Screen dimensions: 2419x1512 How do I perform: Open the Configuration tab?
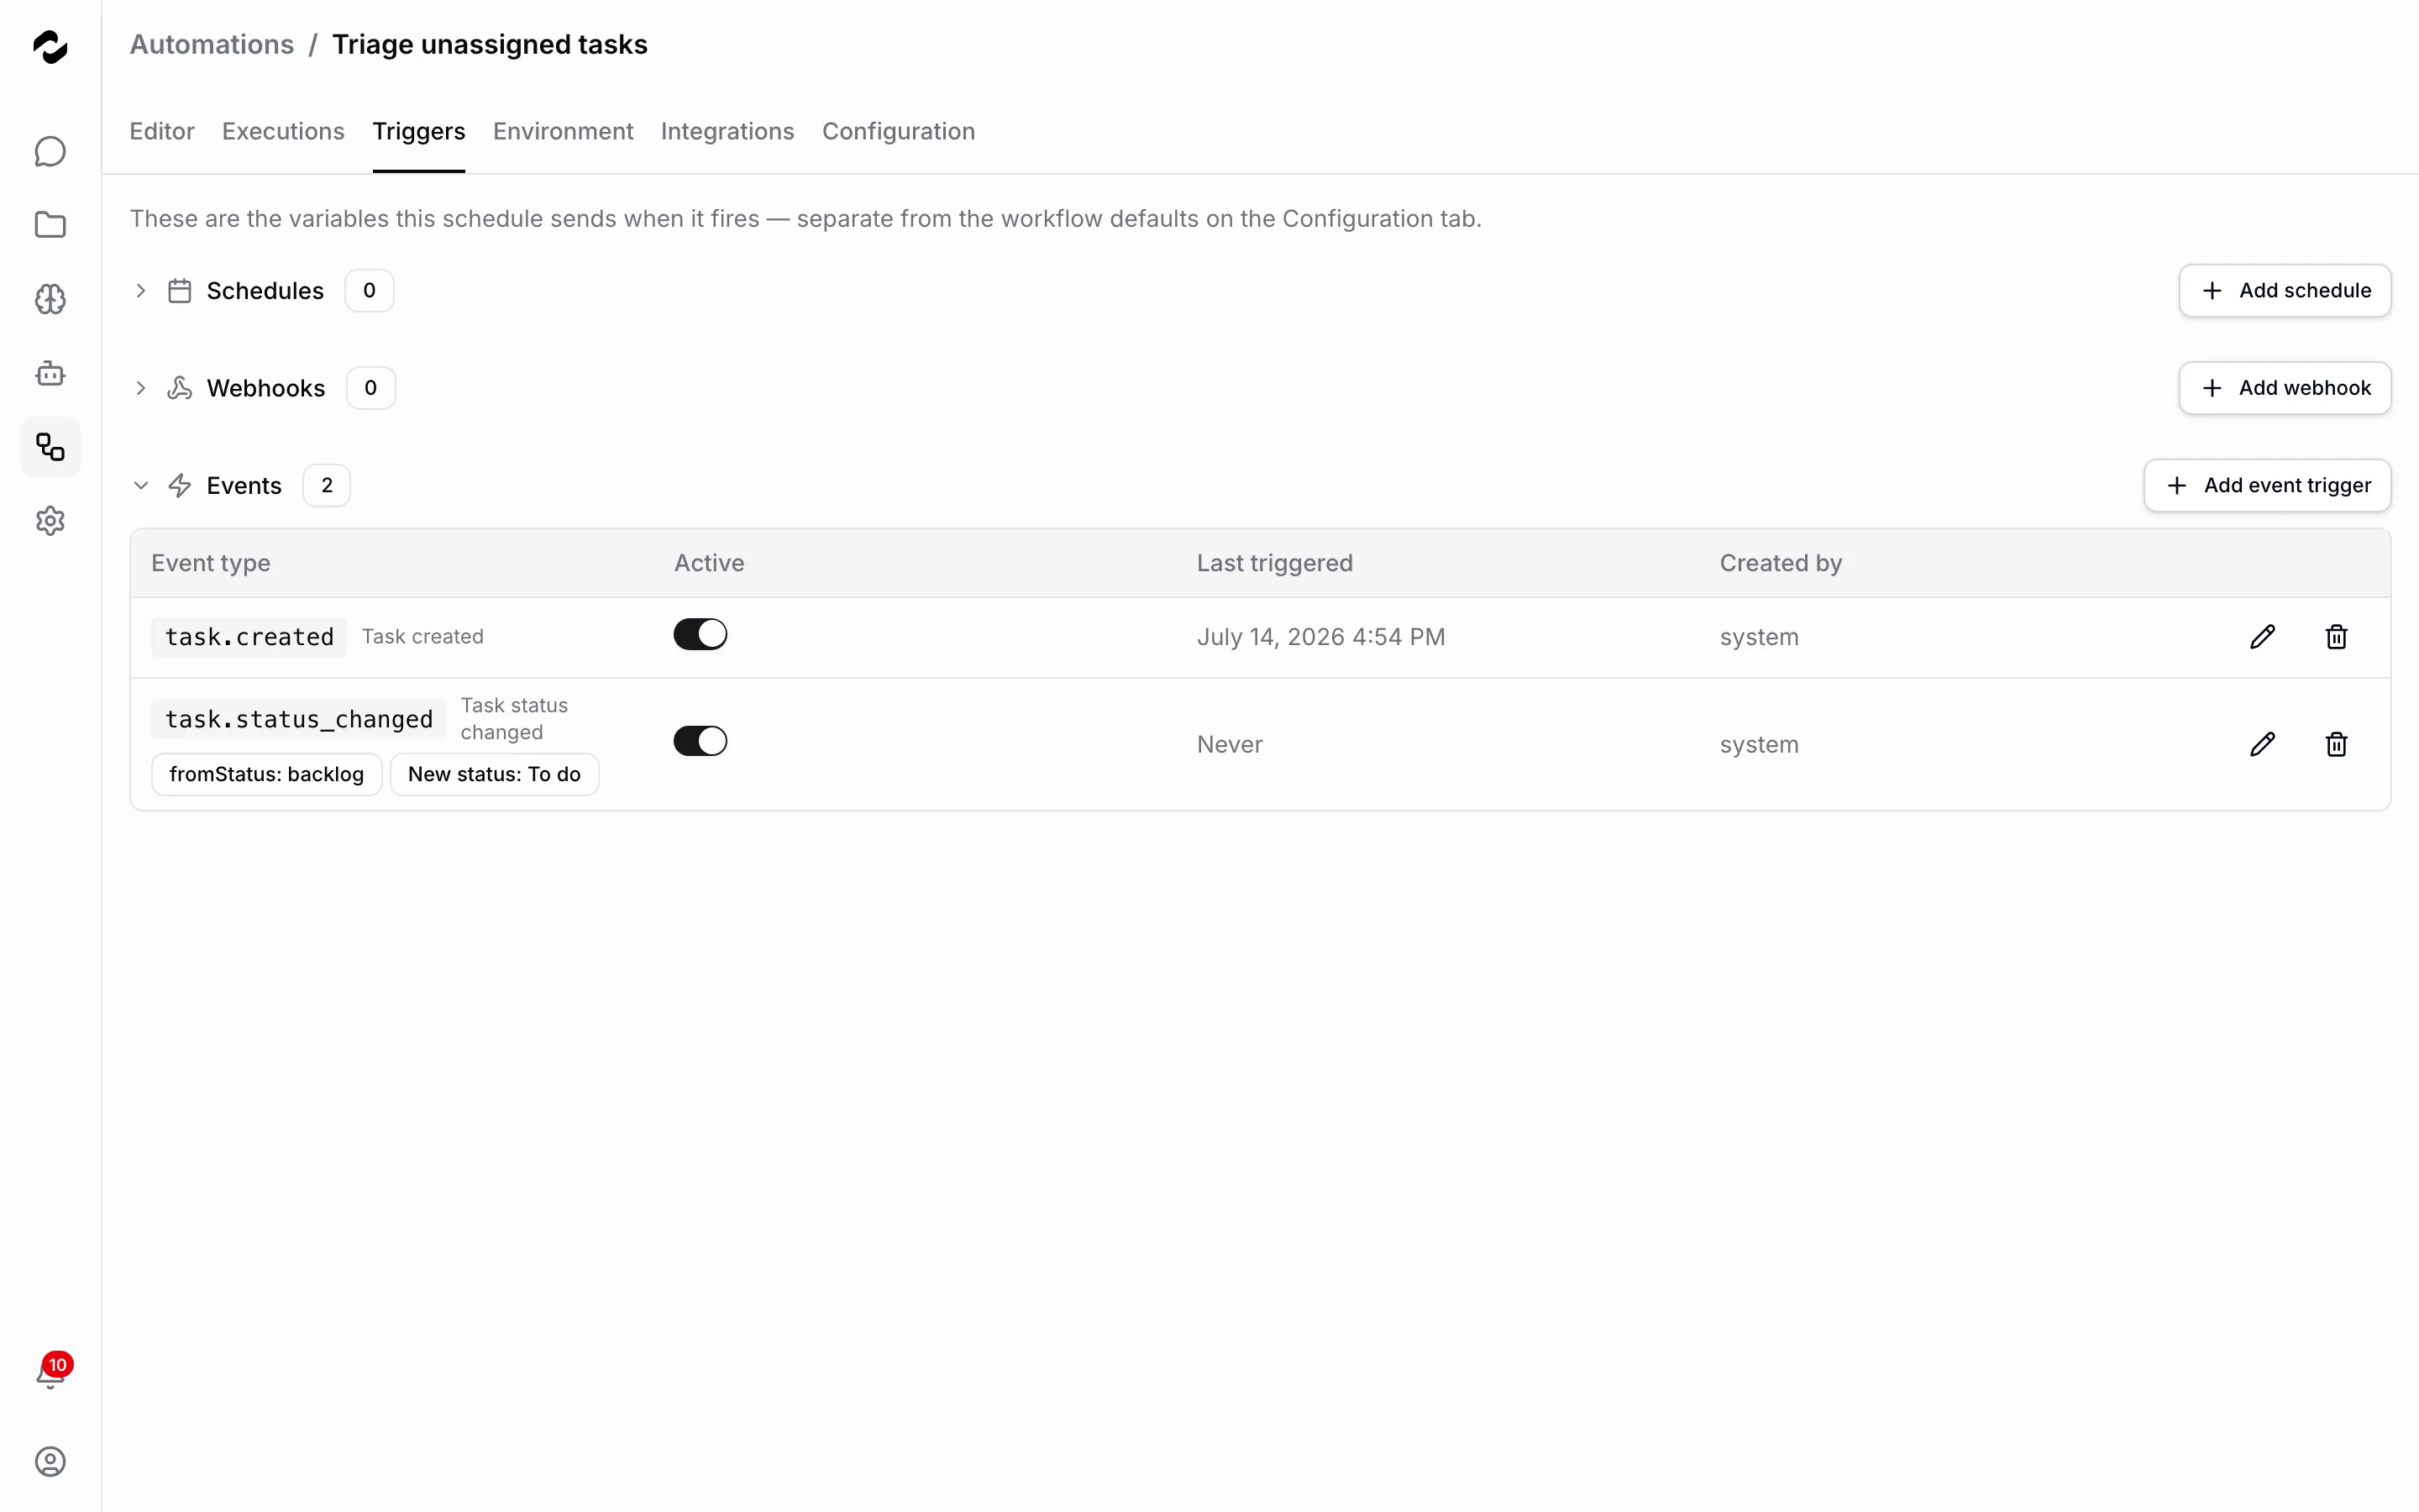(x=899, y=131)
